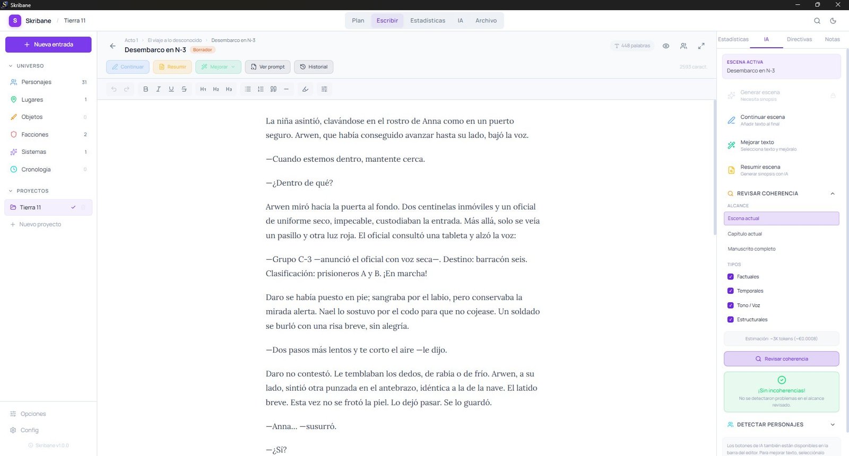This screenshot has height=456, width=849.
Task: Open Lugares in the sidebar
Action: click(48, 100)
